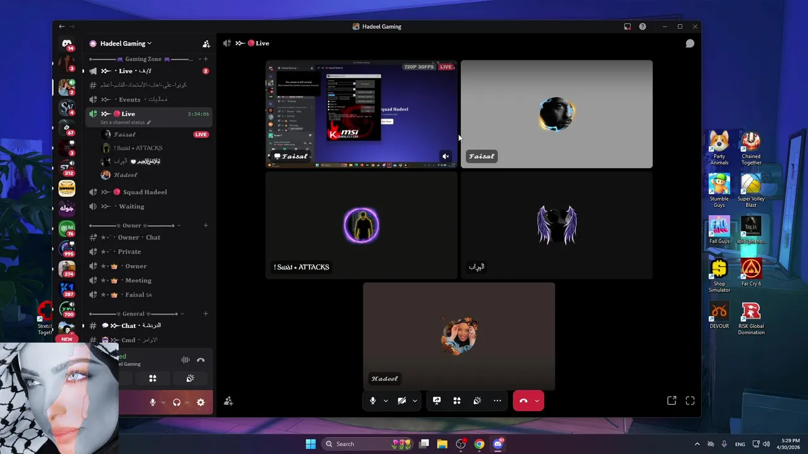Open inbox icon in Discord title bar
This screenshot has width=808, height=454.
pos(627,26)
